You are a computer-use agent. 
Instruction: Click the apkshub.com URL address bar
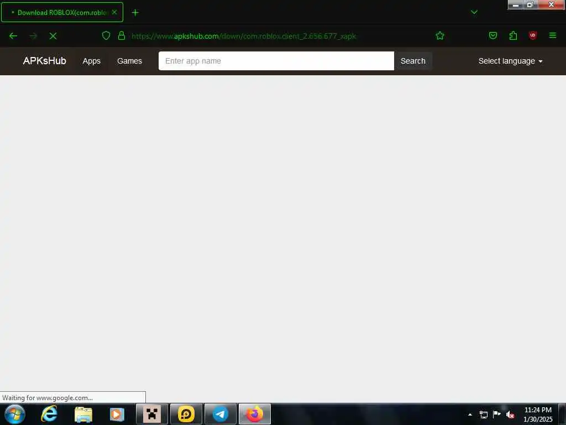244,36
